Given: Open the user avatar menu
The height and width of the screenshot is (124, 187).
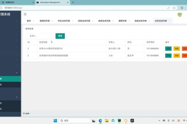Looking at the screenshot, I should 180,15.
